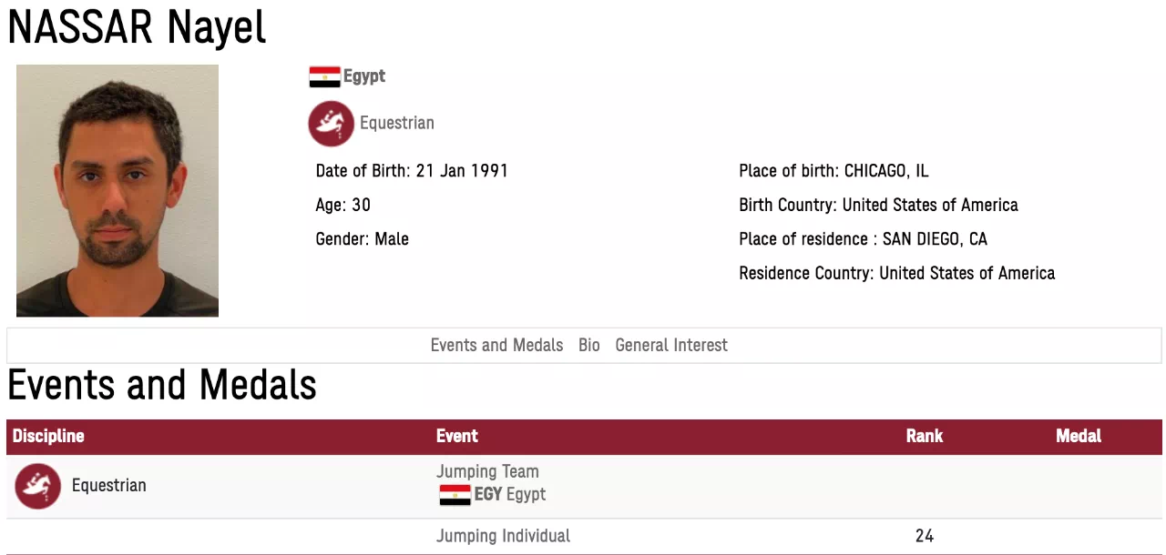Click the NASSAR Nayel page title
1166x555 pixels.
click(137, 27)
